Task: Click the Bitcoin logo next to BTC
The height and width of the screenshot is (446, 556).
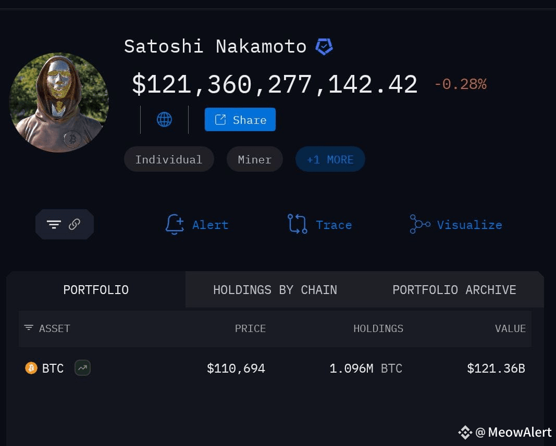Action: [x=31, y=368]
